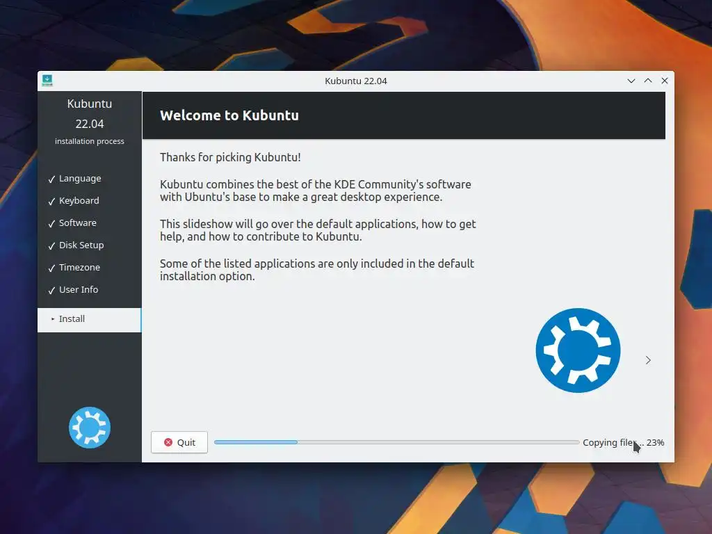Click the large Kubuntu logo in slideshow
The height and width of the screenshot is (534, 712).
pos(578,350)
